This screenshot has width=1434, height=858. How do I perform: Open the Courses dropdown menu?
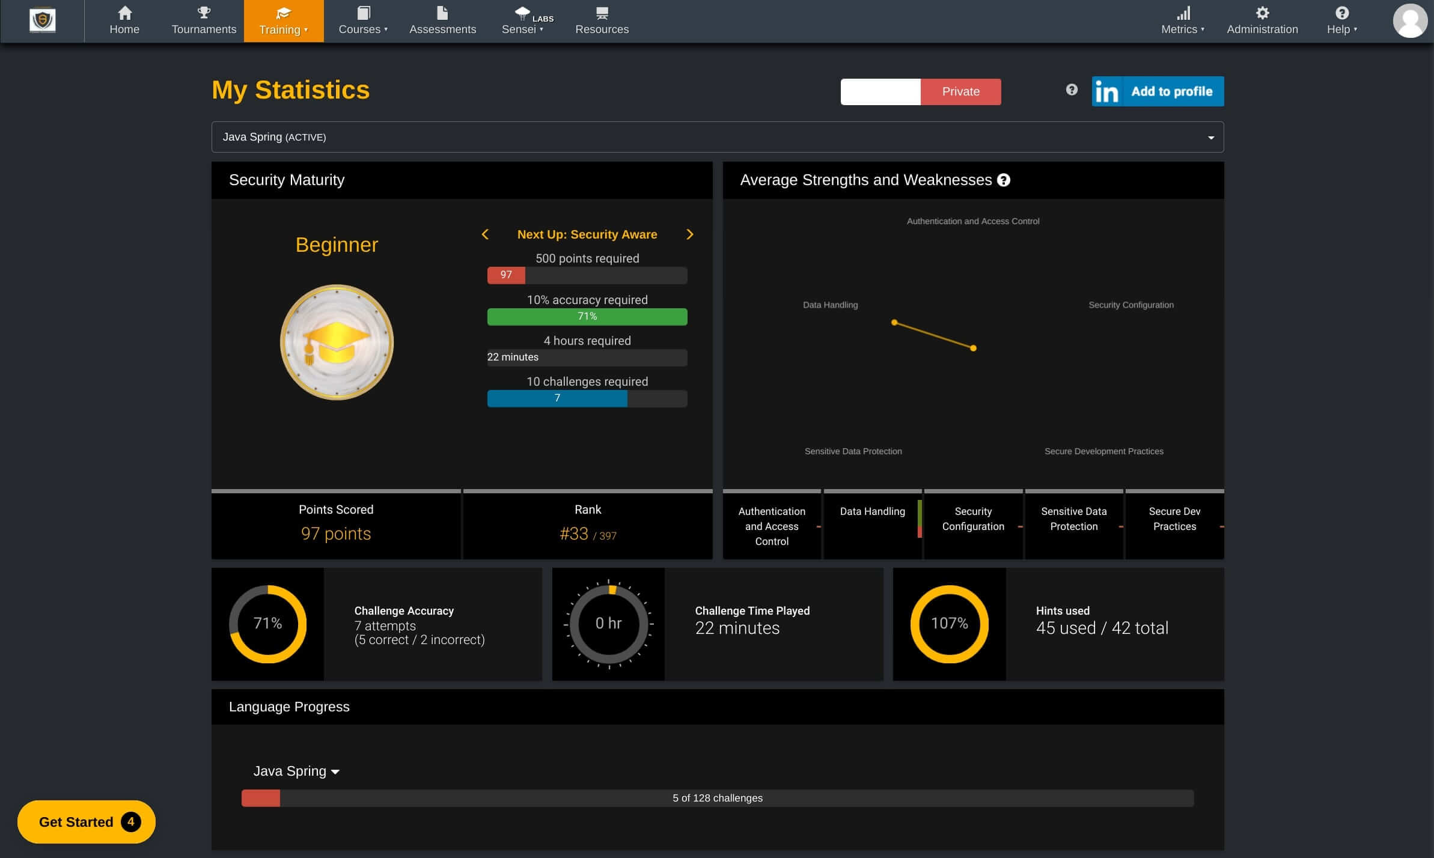coord(363,21)
